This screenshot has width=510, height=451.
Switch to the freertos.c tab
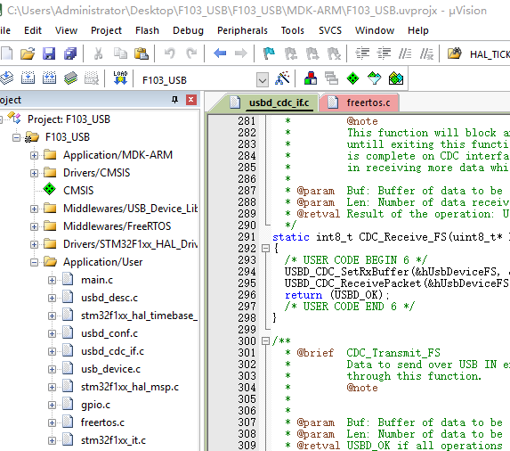(360, 102)
